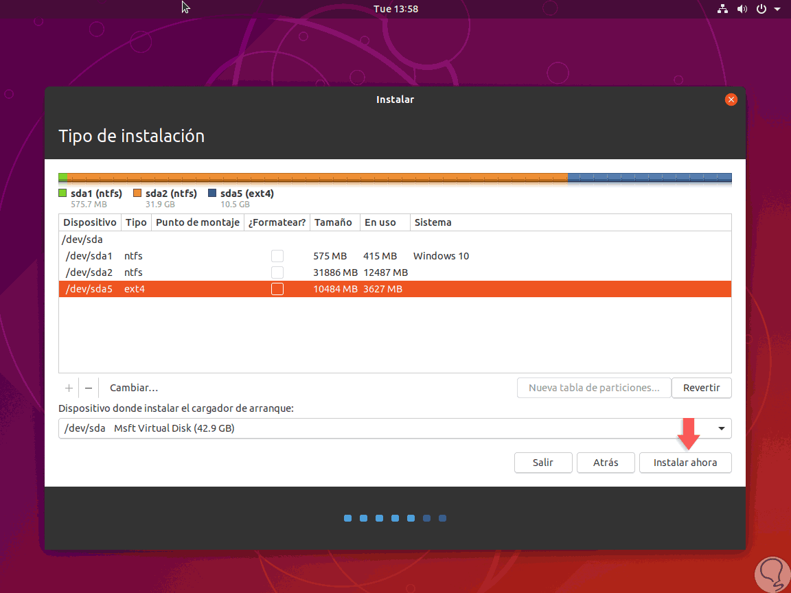791x593 pixels.
Task: Open the clock showing Tue 13:58
Action: [395, 8]
